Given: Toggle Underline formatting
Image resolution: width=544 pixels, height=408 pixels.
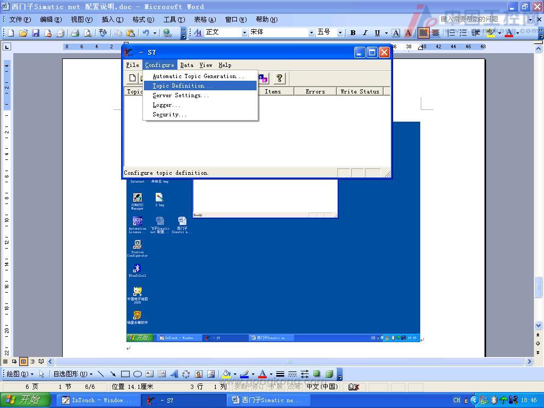Looking at the screenshot, I should [x=377, y=32].
